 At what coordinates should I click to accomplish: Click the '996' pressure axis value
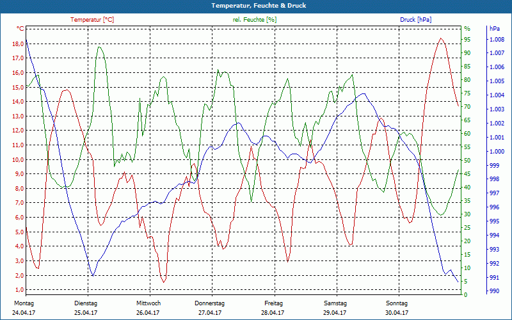tap(494, 207)
